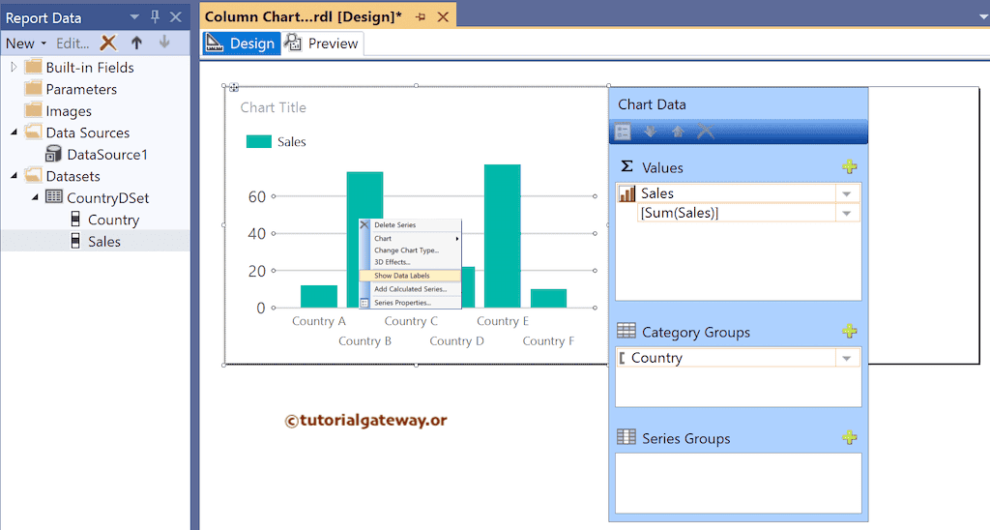The image size is (990, 530).
Task: Close the Column Chart document tab
Action: 443,17
